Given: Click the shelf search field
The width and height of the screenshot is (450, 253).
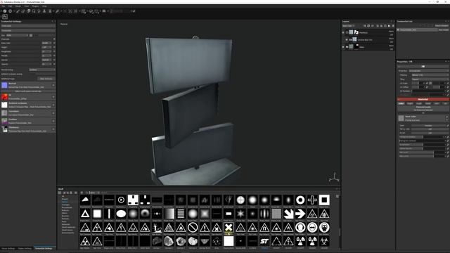Looking at the screenshot, I should point(105,193).
